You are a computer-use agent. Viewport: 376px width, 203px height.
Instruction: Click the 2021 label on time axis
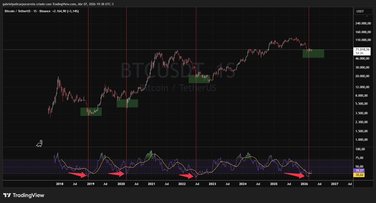(152, 185)
